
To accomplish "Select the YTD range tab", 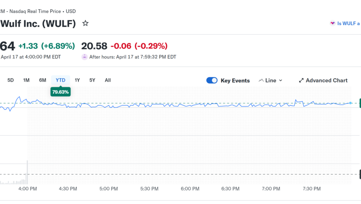I will pos(60,80).
